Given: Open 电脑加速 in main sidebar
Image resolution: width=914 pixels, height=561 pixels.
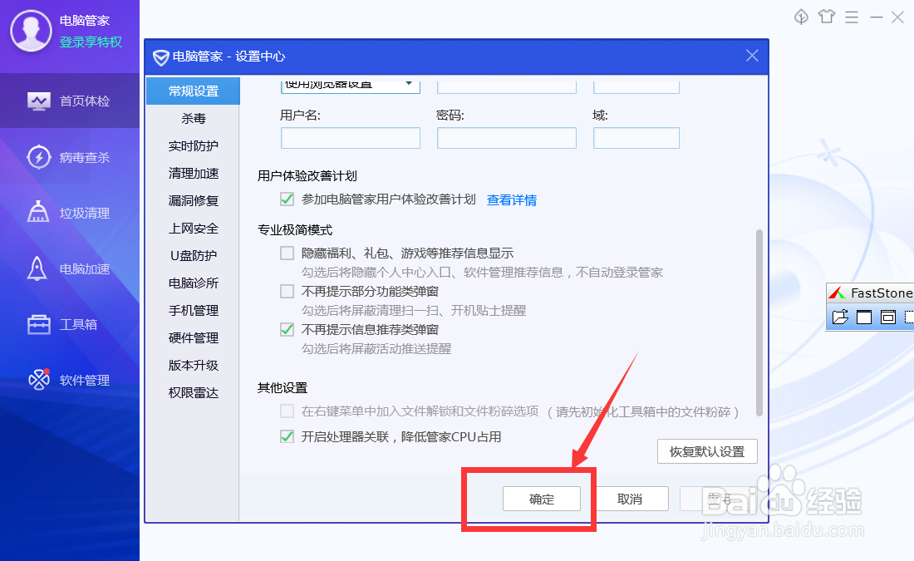Looking at the screenshot, I should [x=69, y=268].
